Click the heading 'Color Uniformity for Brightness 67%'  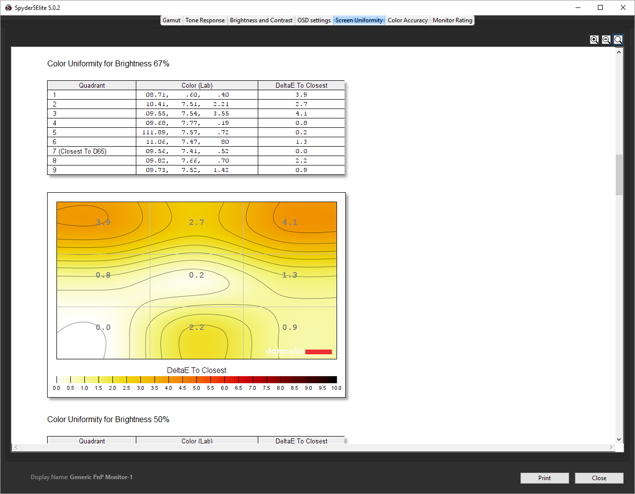[108, 64]
